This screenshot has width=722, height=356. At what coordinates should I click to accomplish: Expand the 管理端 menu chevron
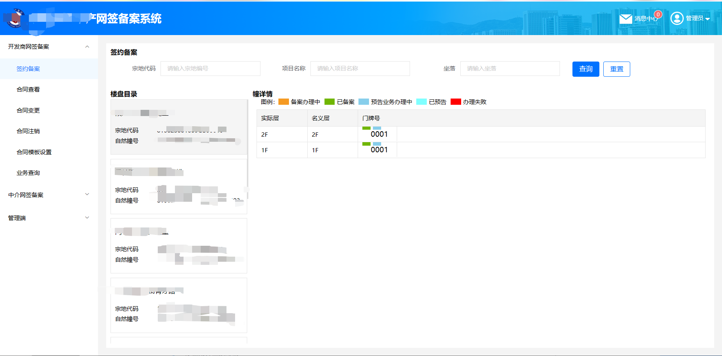coord(87,217)
